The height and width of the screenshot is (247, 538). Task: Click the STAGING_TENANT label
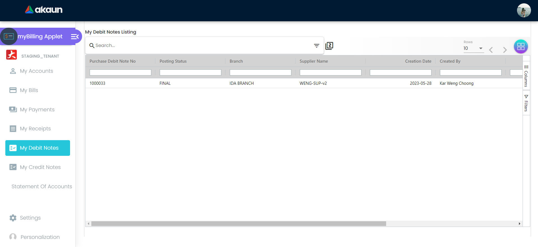point(40,56)
